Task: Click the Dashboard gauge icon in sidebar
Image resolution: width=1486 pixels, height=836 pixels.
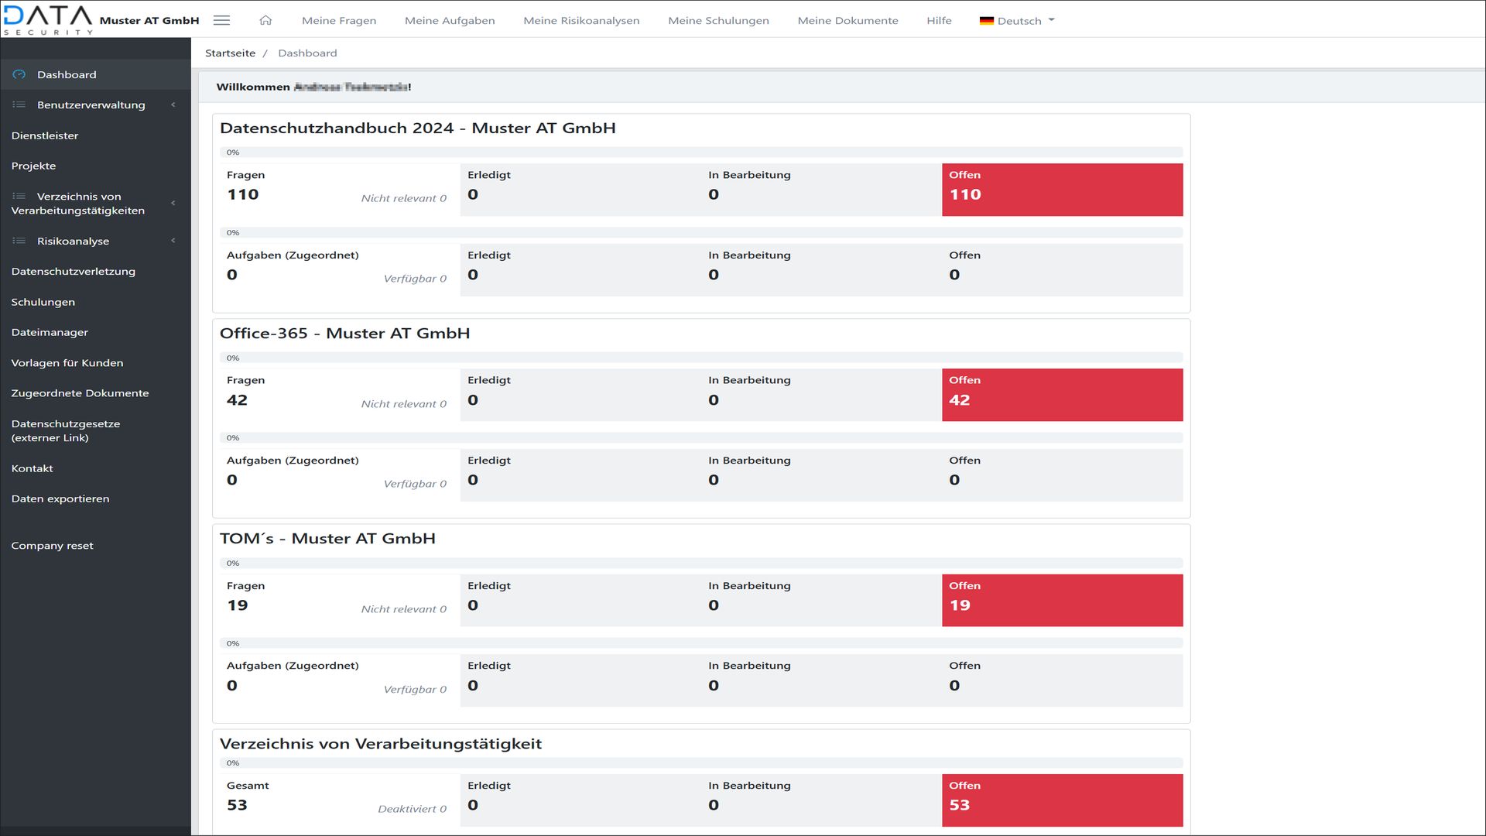Action: [19, 74]
